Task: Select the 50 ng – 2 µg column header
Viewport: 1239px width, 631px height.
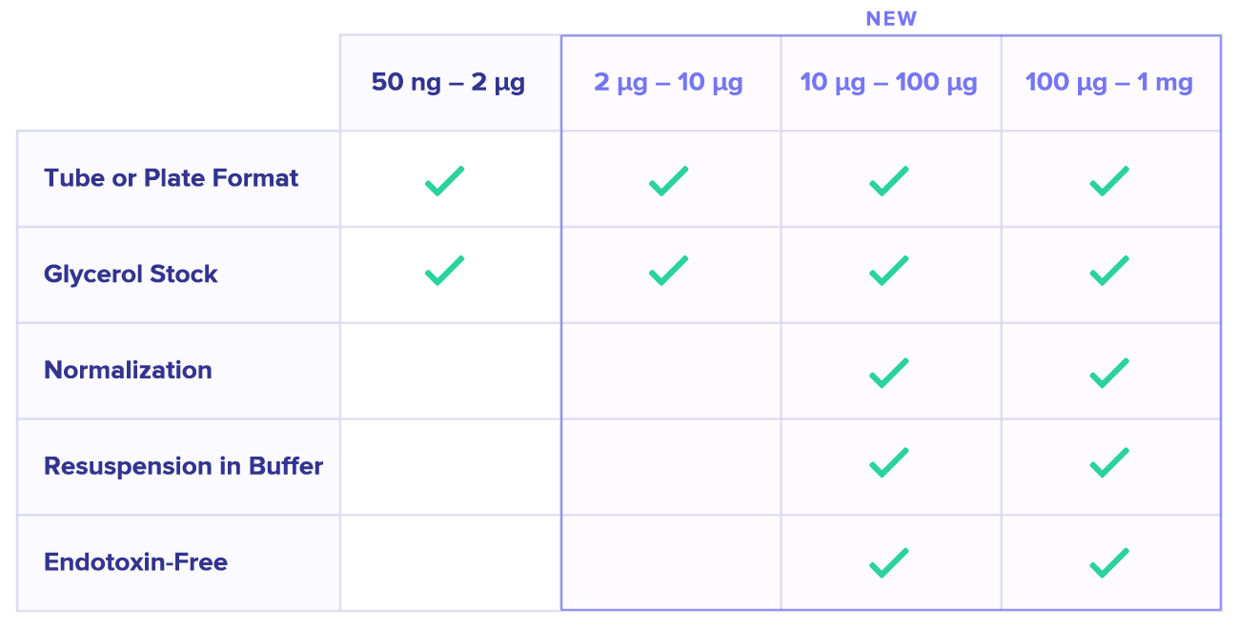Action: (x=448, y=83)
